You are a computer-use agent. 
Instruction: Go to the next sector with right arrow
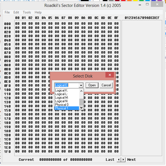(123, 160)
